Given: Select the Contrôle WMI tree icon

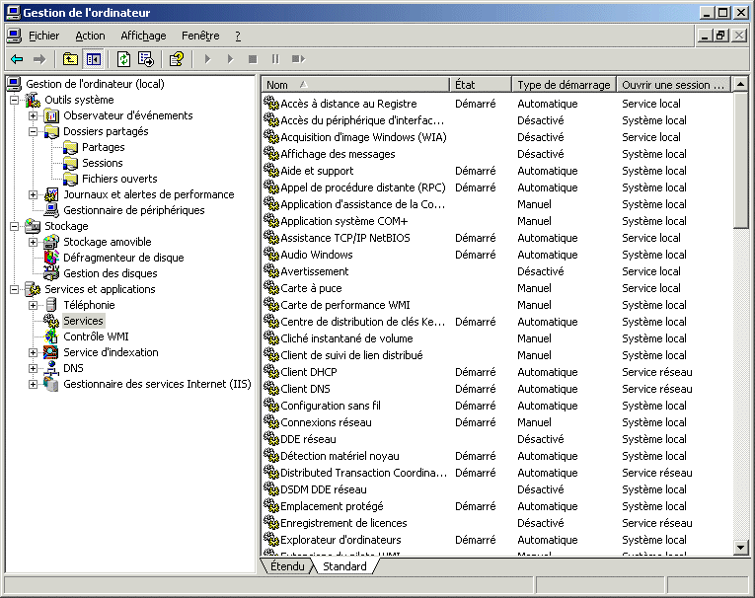Looking at the screenshot, I should point(51,336).
